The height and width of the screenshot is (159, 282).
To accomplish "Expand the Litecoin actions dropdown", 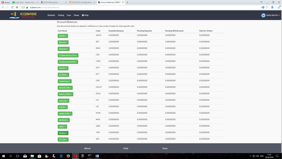I will point(64,101).
